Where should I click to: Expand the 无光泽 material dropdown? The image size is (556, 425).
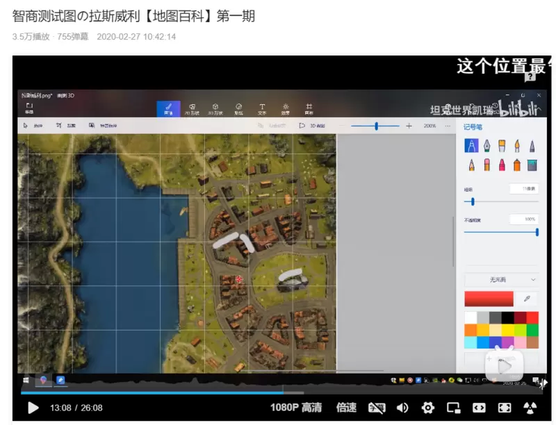(501, 280)
